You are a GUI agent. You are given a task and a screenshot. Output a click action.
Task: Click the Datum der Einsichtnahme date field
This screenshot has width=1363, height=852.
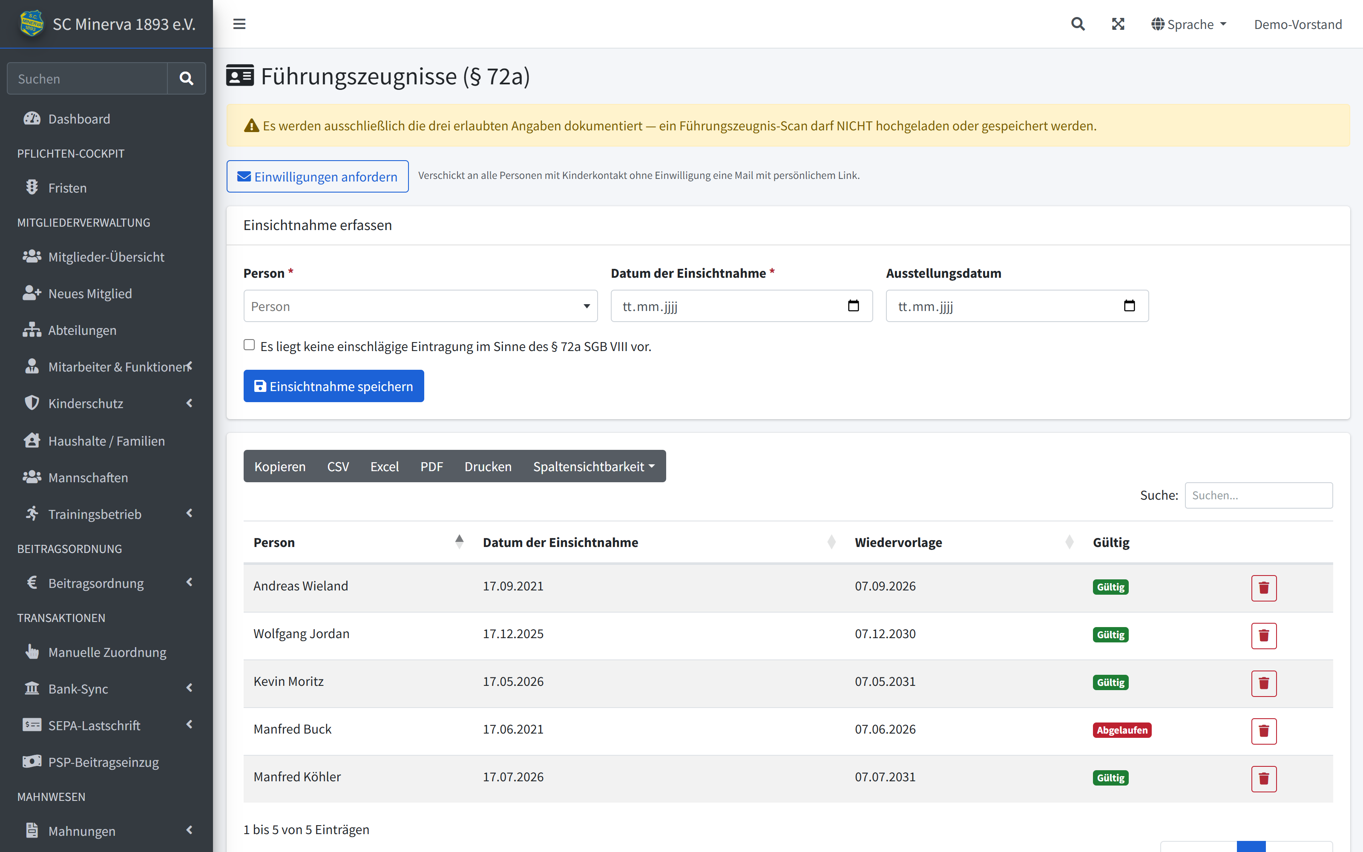coord(742,306)
